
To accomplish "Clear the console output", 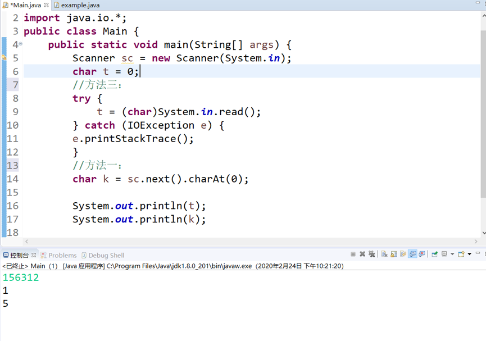I will tap(384, 254).
